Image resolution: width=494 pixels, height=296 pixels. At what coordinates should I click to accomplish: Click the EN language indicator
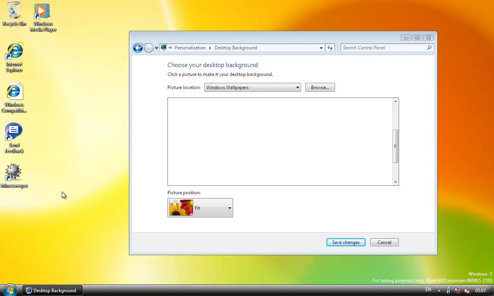click(x=428, y=290)
